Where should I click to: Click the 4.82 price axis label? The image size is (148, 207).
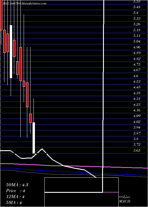pos(137,59)
